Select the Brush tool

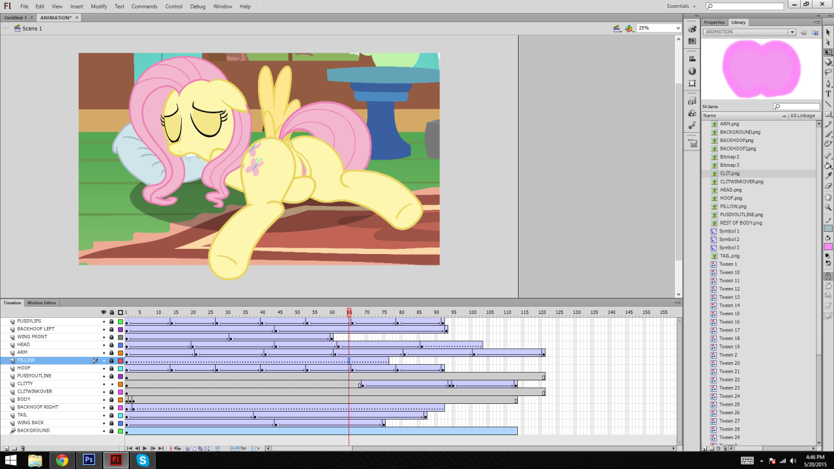(x=828, y=135)
